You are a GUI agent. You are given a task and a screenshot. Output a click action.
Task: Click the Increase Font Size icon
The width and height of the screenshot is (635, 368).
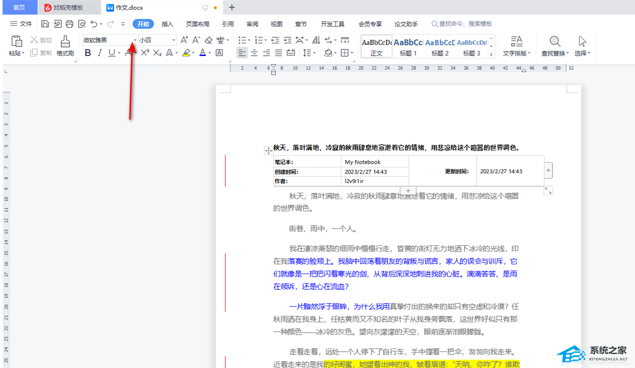(x=184, y=40)
